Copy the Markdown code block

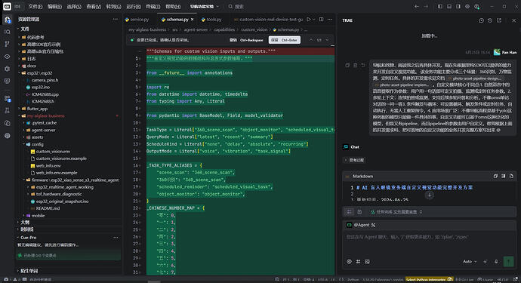click(495, 176)
